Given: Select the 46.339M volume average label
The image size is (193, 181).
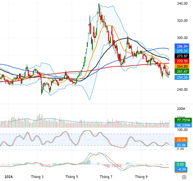Looking at the screenshot, I should (183, 125).
